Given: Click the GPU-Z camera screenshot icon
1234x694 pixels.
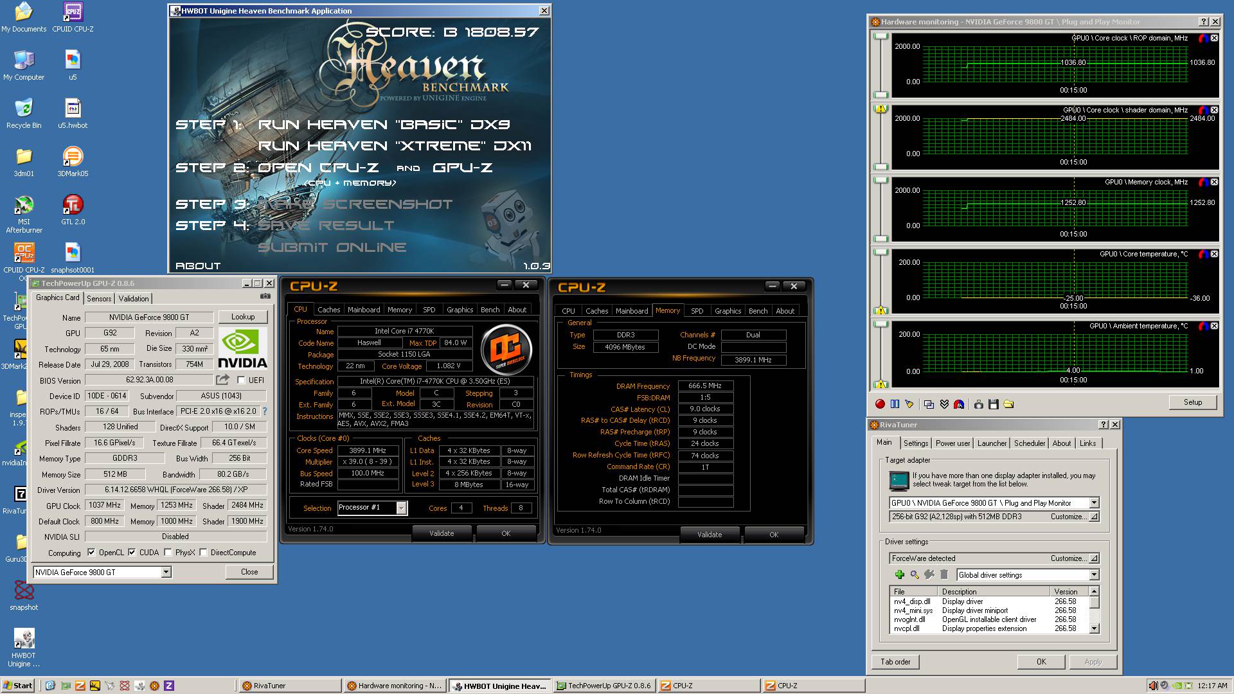Looking at the screenshot, I should tap(265, 297).
